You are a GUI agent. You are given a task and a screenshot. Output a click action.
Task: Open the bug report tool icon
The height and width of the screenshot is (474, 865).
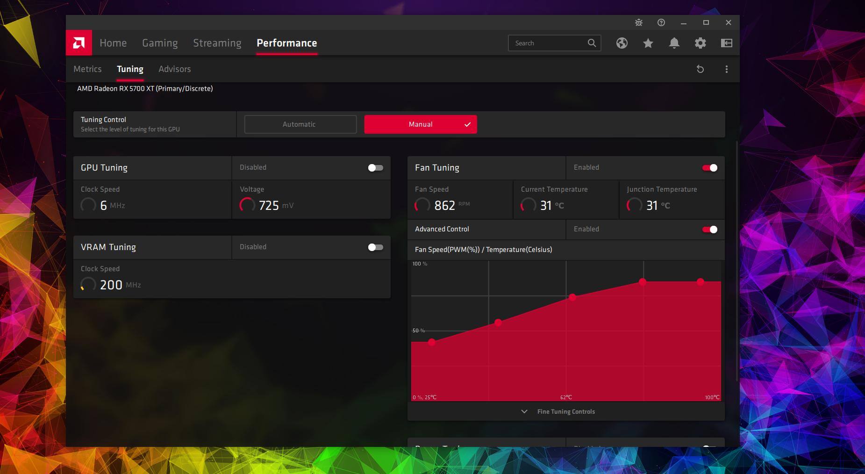(x=638, y=22)
